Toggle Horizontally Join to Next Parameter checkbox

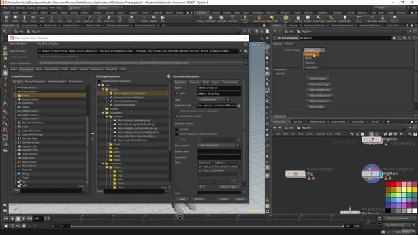click(176, 134)
